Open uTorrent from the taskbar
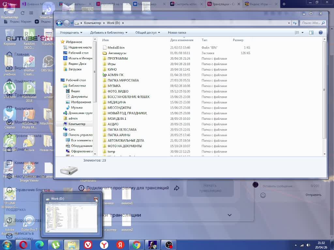The height and width of the screenshot is (250, 334). [55, 245]
